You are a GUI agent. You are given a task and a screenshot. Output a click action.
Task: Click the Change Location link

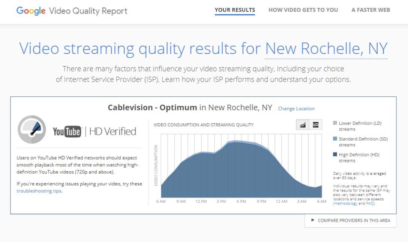(x=297, y=109)
